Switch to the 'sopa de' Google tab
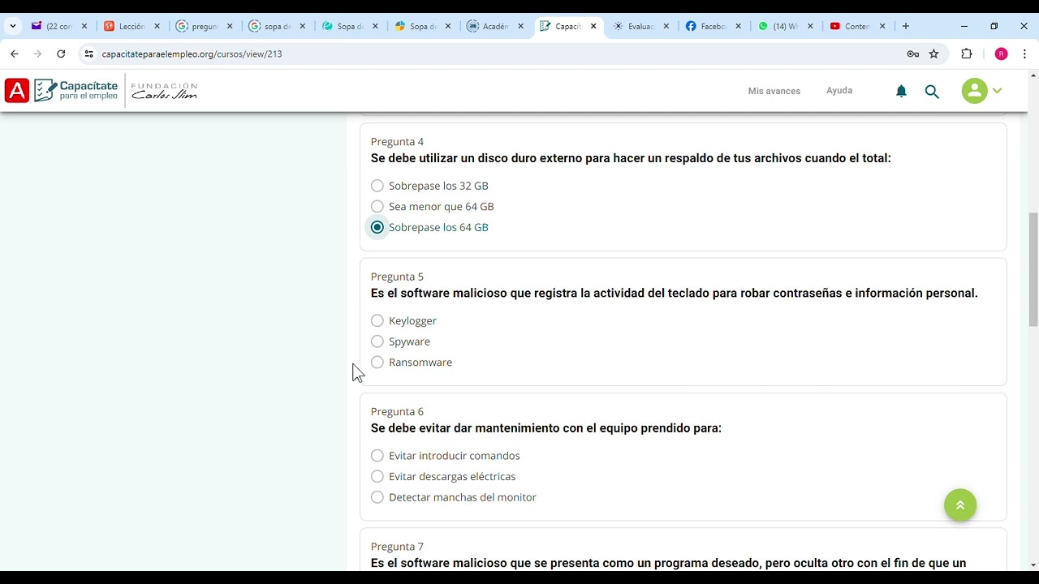 point(278,26)
